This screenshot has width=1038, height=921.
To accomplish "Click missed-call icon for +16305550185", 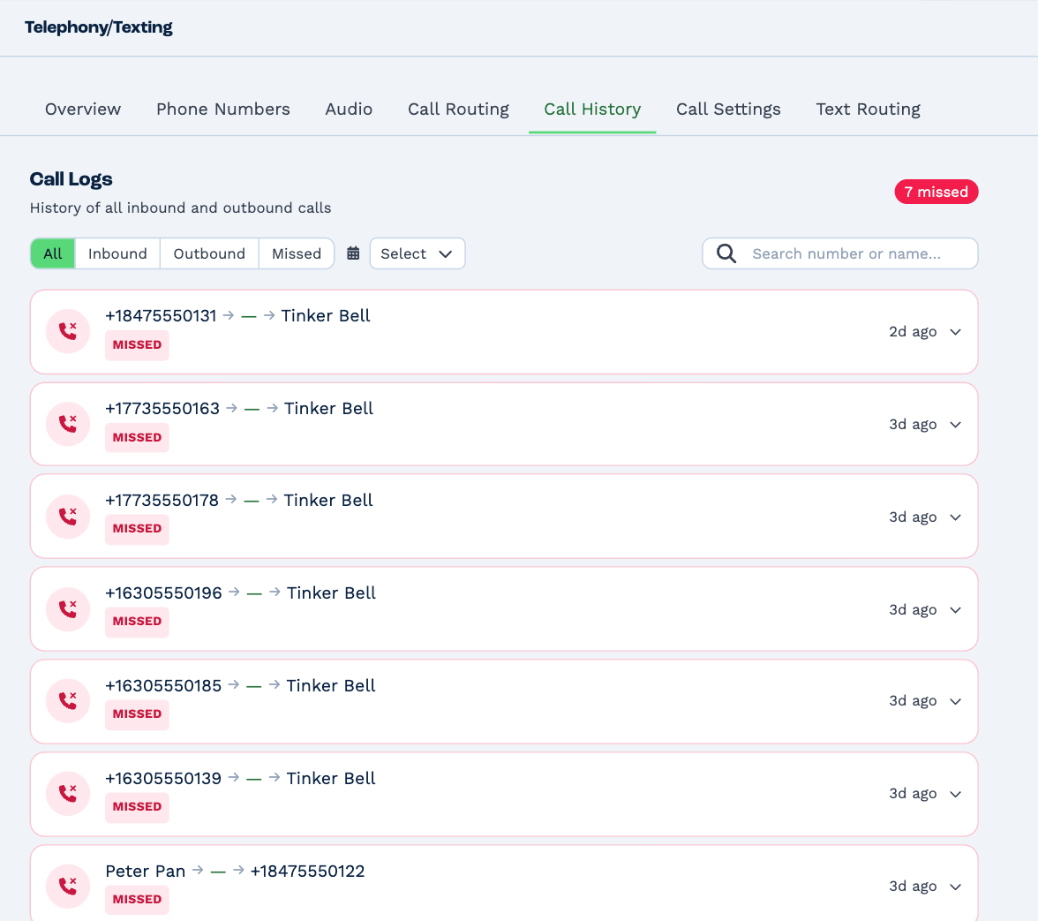I will pos(67,700).
